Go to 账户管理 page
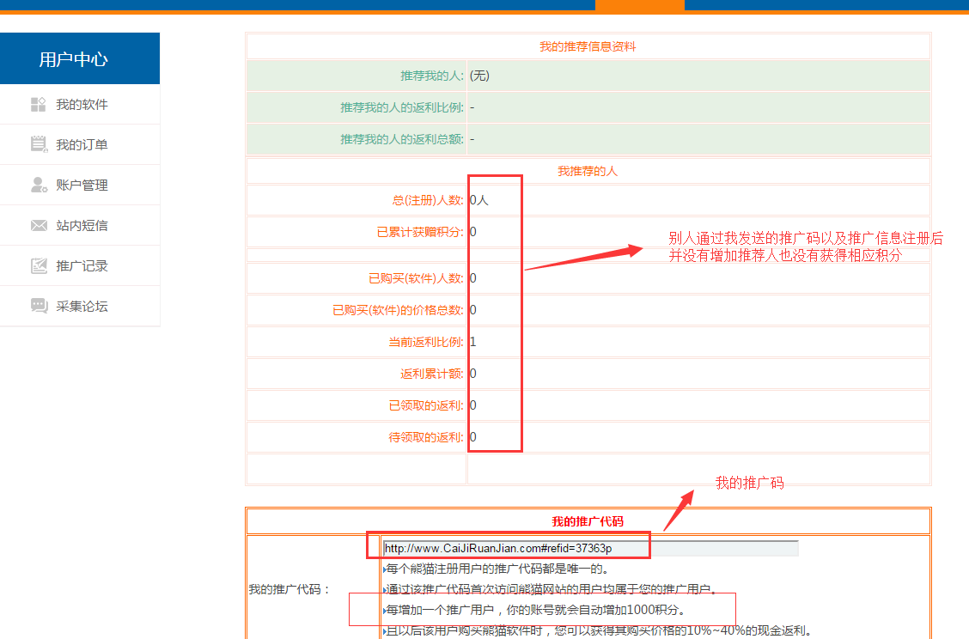The image size is (969, 639). click(x=80, y=185)
